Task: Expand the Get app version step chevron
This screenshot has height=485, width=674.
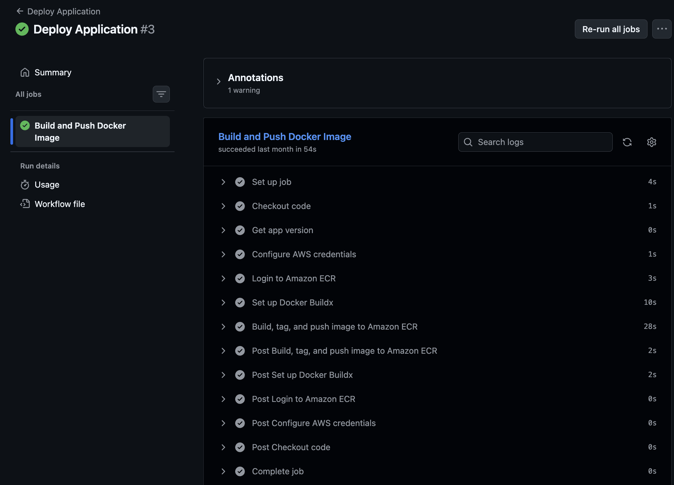Action: coord(223,230)
